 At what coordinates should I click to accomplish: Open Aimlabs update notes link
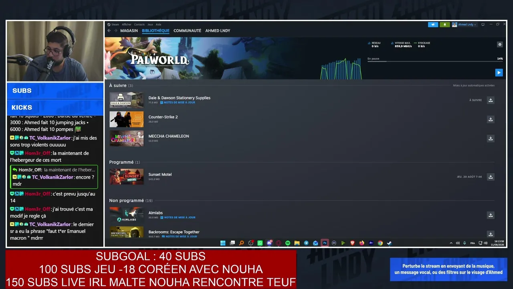point(178,218)
